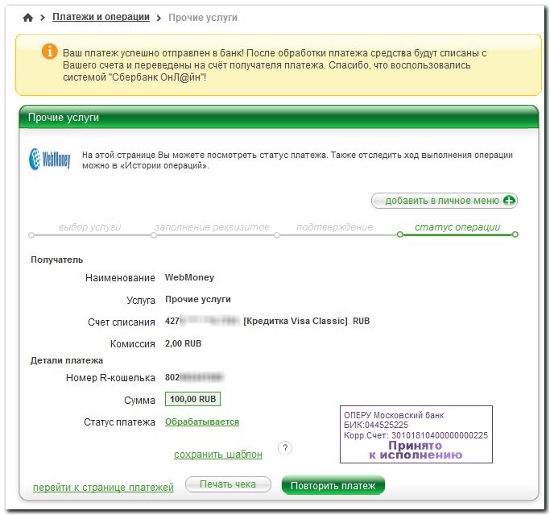550x515 pixels.
Task: Follow "перейти к странице платежей" link
Action: tap(103, 488)
